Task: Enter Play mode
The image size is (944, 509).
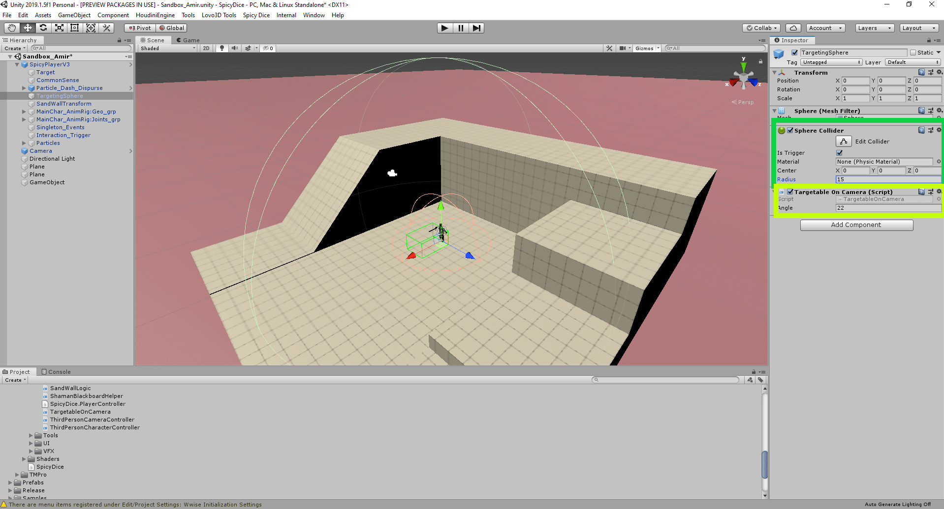Action: coord(444,28)
